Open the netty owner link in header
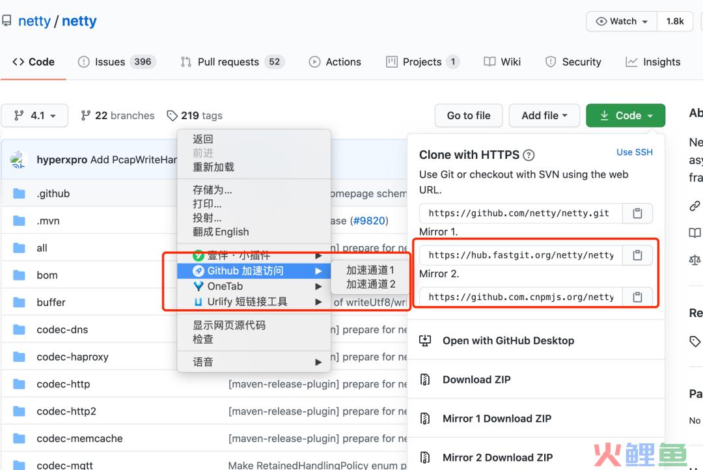The image size is (703, 470). pos(34,21)
